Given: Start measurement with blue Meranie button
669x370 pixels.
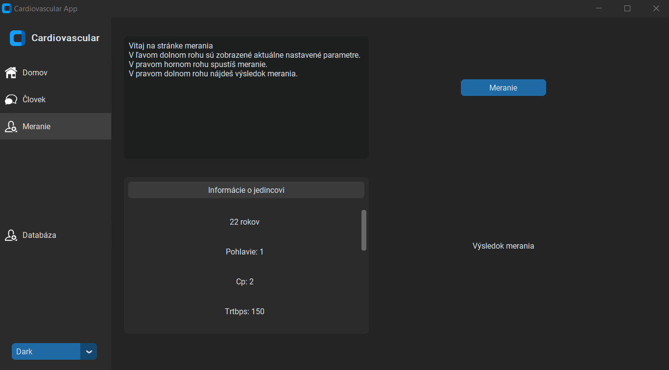Looking at the screenshot, I should pos(503,88).
